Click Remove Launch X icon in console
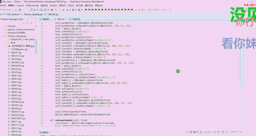The height and width of the screenshot is (136, 256). (191, 132)
